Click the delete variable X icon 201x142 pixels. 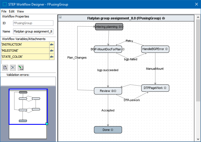(13, 68)
